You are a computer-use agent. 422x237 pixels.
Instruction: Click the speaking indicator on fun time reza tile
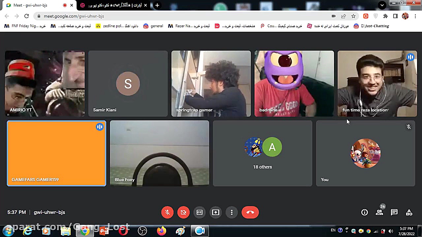tap(410, 57)
